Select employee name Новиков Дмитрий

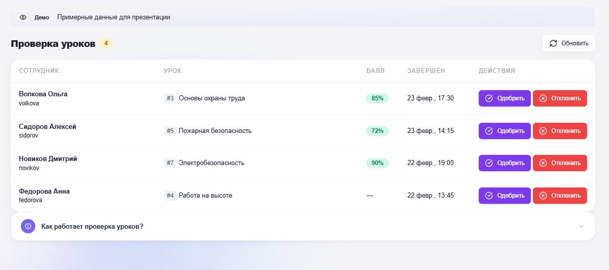coord(48,159)
